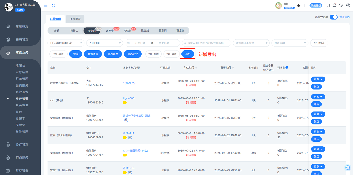Open 宠付宝 in sidebar submenu
Screen dimensions: 353x175
[20, 125]
